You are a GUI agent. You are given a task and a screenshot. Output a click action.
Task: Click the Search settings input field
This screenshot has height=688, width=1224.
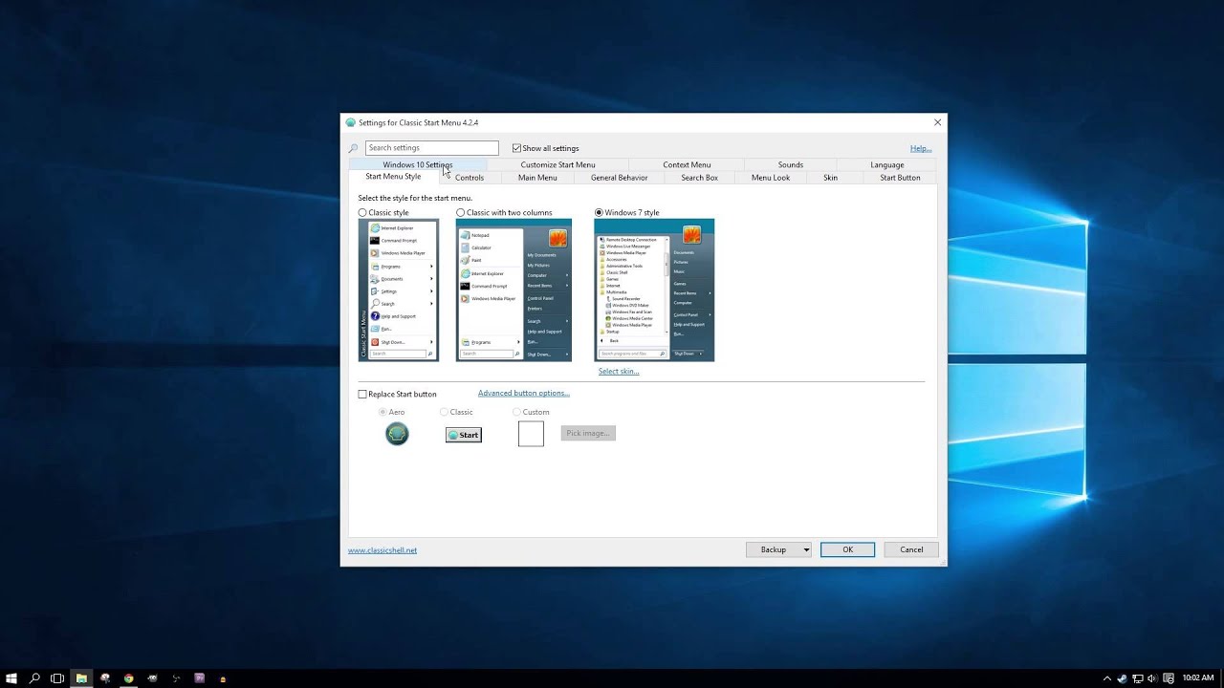coord(431,148)
